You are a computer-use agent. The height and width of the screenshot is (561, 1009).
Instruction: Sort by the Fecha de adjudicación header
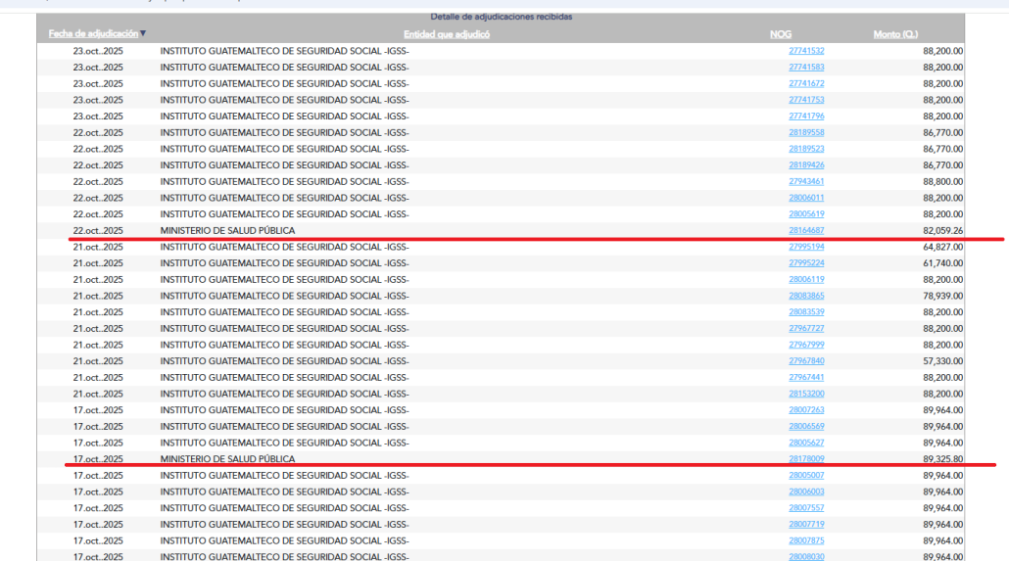click(93, 34)
